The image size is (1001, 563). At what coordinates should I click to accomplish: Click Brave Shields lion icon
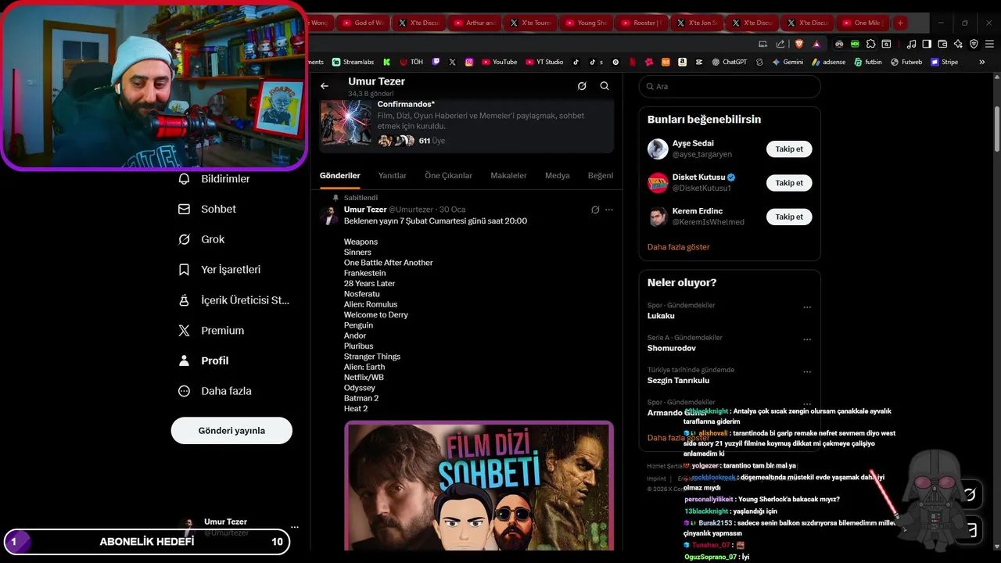tap(799, 44)
